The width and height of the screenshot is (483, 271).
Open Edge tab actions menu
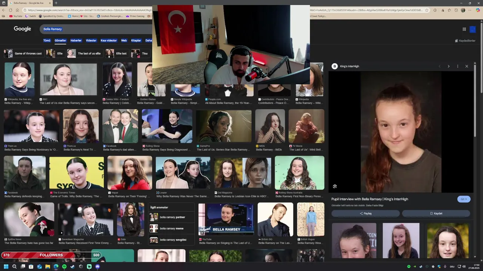pos(4,3)
